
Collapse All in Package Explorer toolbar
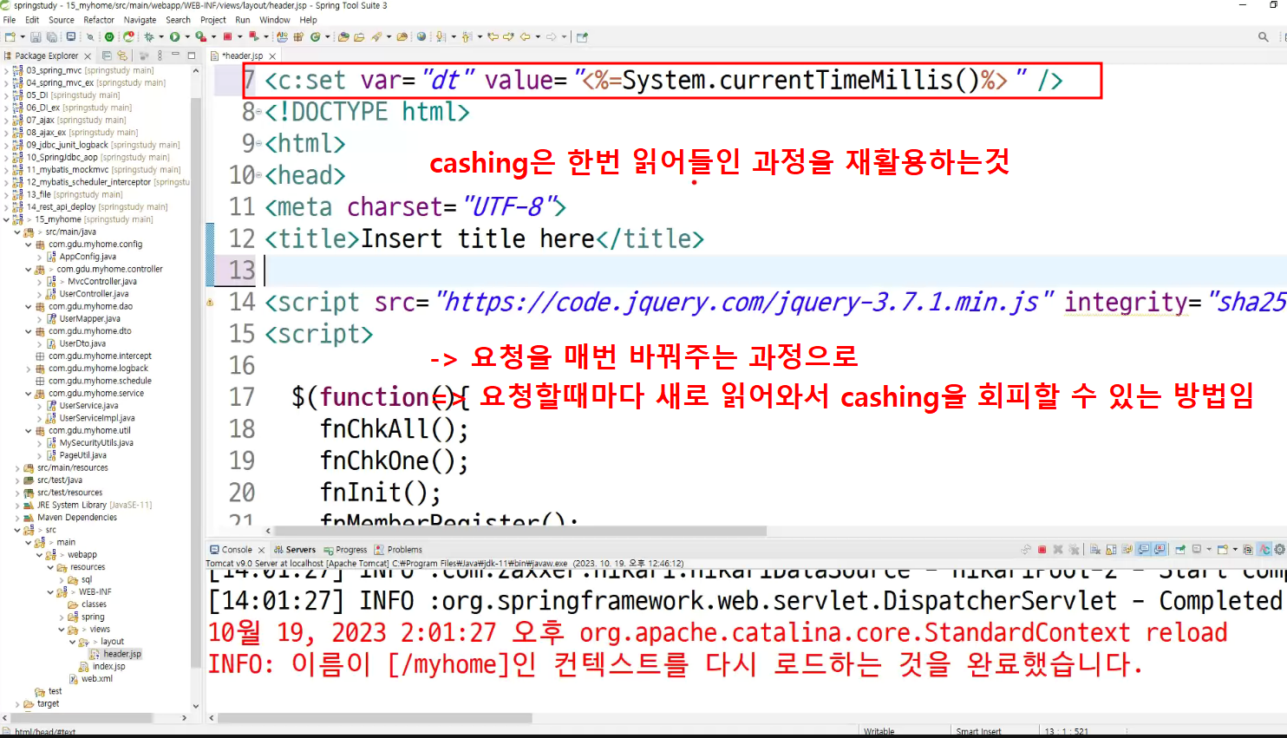coord(107,56)
